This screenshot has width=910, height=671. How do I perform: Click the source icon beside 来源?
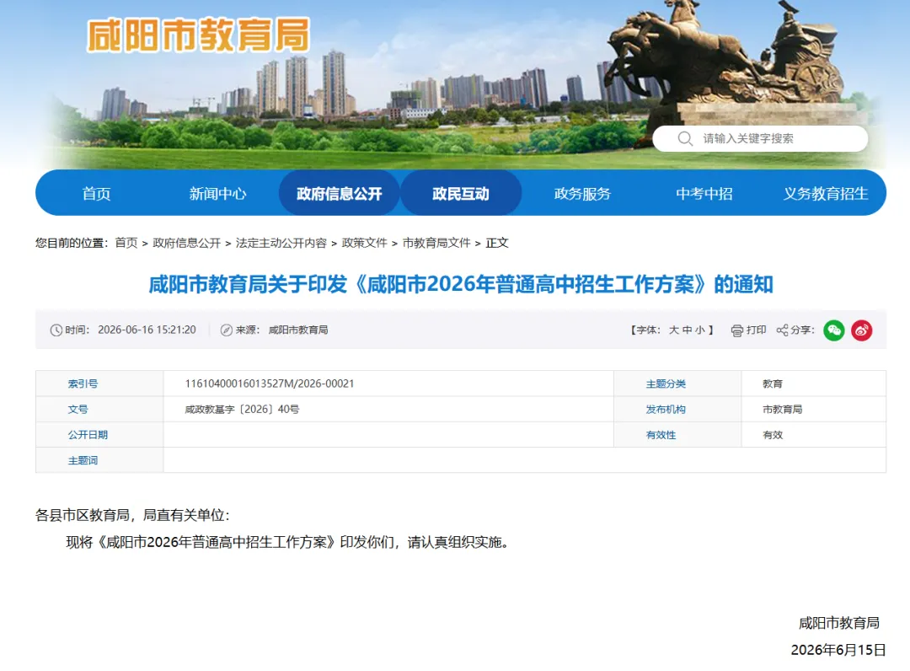coord(227,330)
